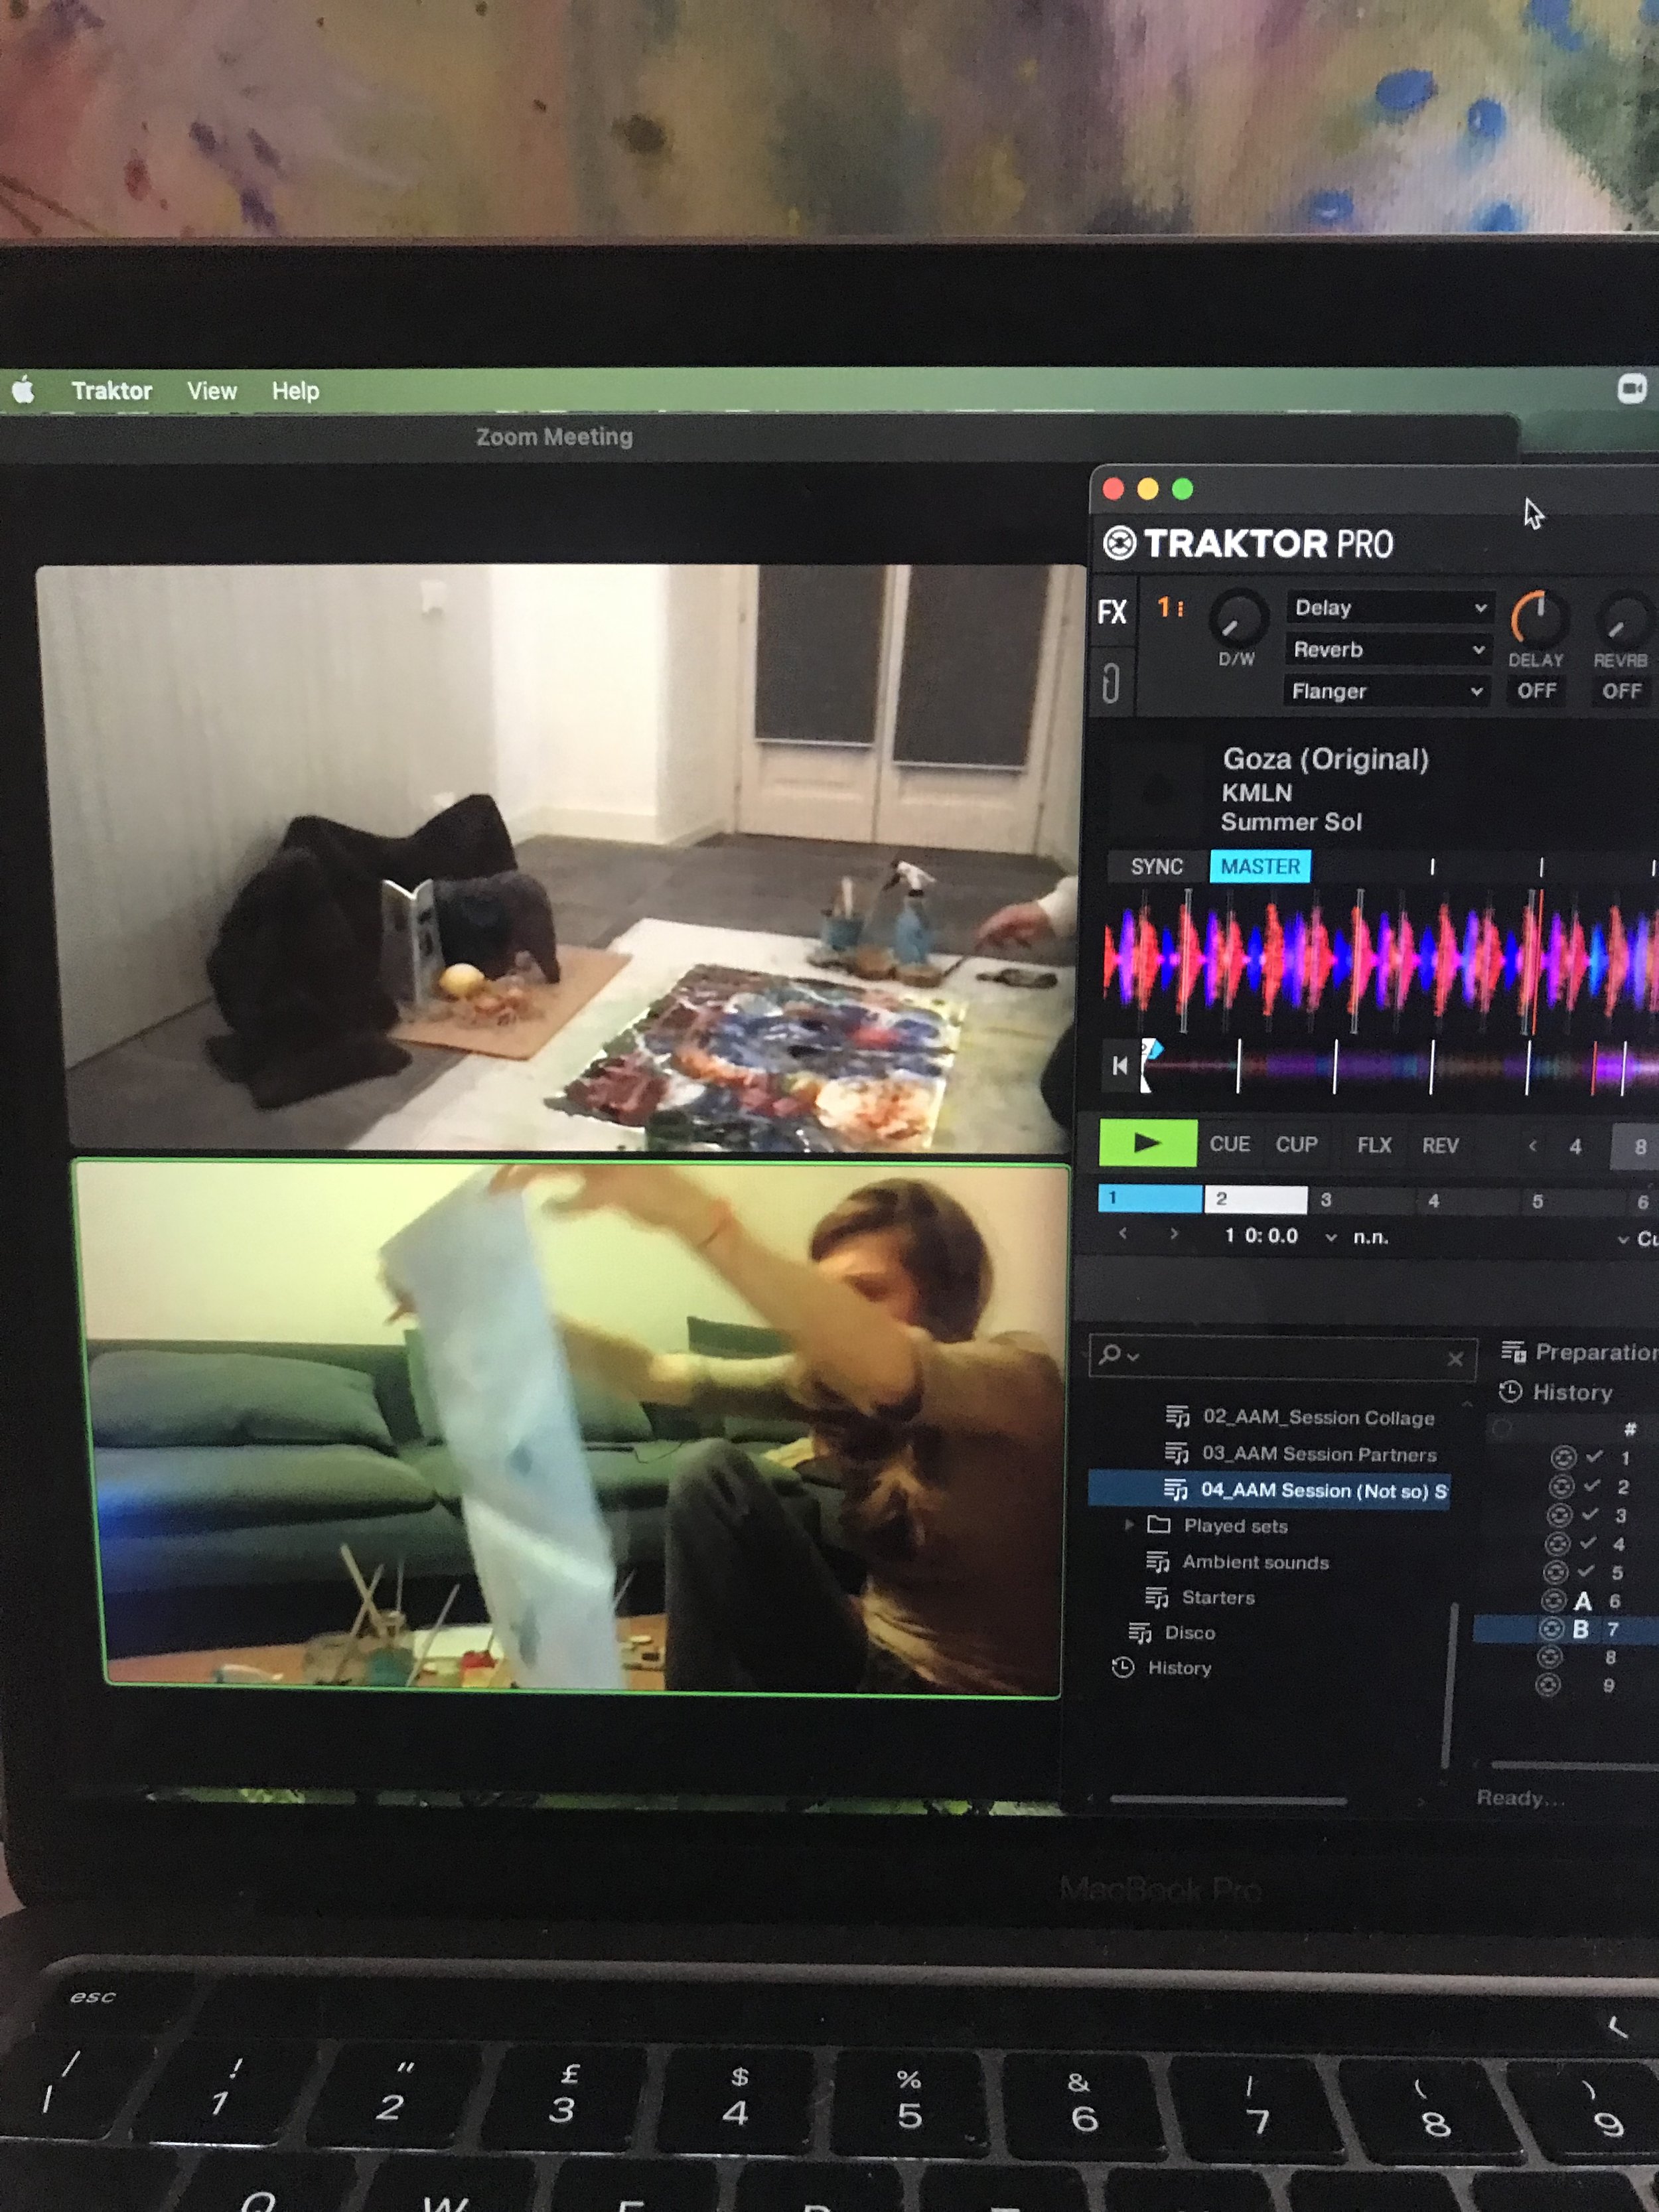Viewport: 1659px width, 2212px height.
Task: Click the Zoom camera icon in menu bar
Action: 1631,388
